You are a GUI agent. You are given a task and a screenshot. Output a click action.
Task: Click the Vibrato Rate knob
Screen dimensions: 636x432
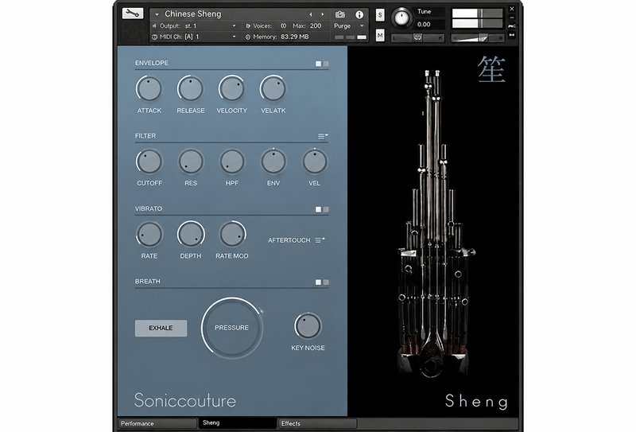tap(149, 234)
